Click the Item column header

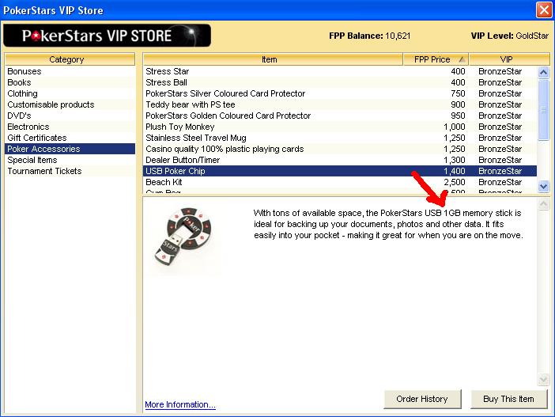click(270, 59)
